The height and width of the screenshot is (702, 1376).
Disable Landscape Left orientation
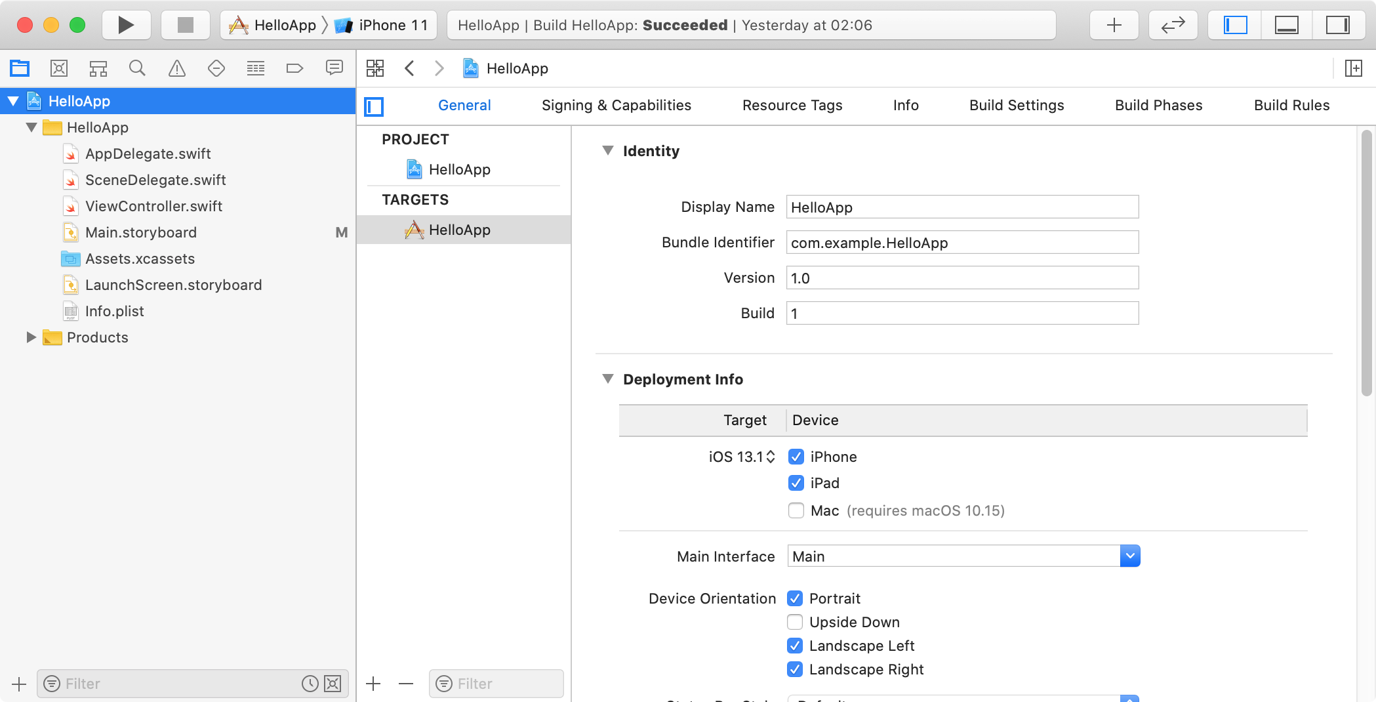[x=795, y=646]
